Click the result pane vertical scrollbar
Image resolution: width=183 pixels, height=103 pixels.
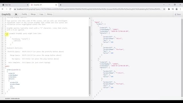tap(182, 58)
